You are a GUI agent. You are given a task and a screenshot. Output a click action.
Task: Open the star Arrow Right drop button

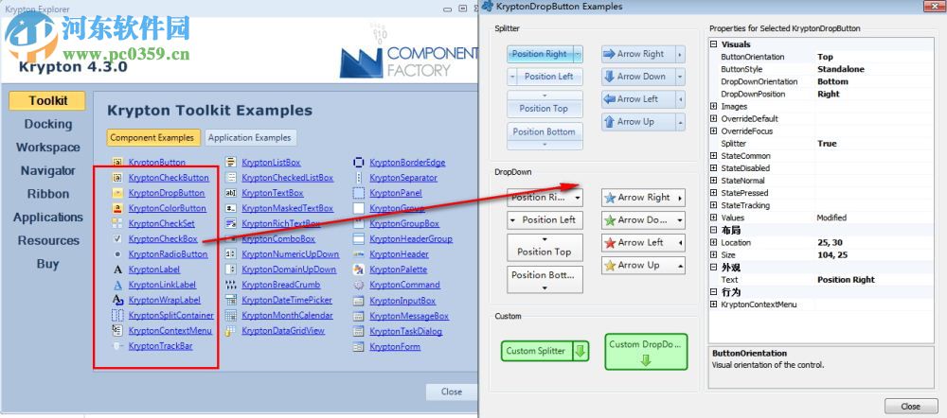point(643,198)
